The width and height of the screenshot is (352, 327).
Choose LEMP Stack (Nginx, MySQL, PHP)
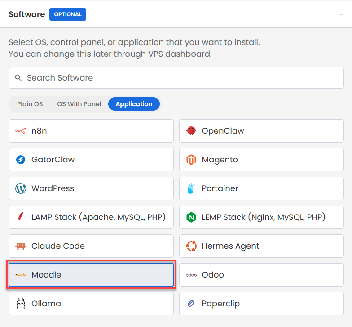click(261, 217)
